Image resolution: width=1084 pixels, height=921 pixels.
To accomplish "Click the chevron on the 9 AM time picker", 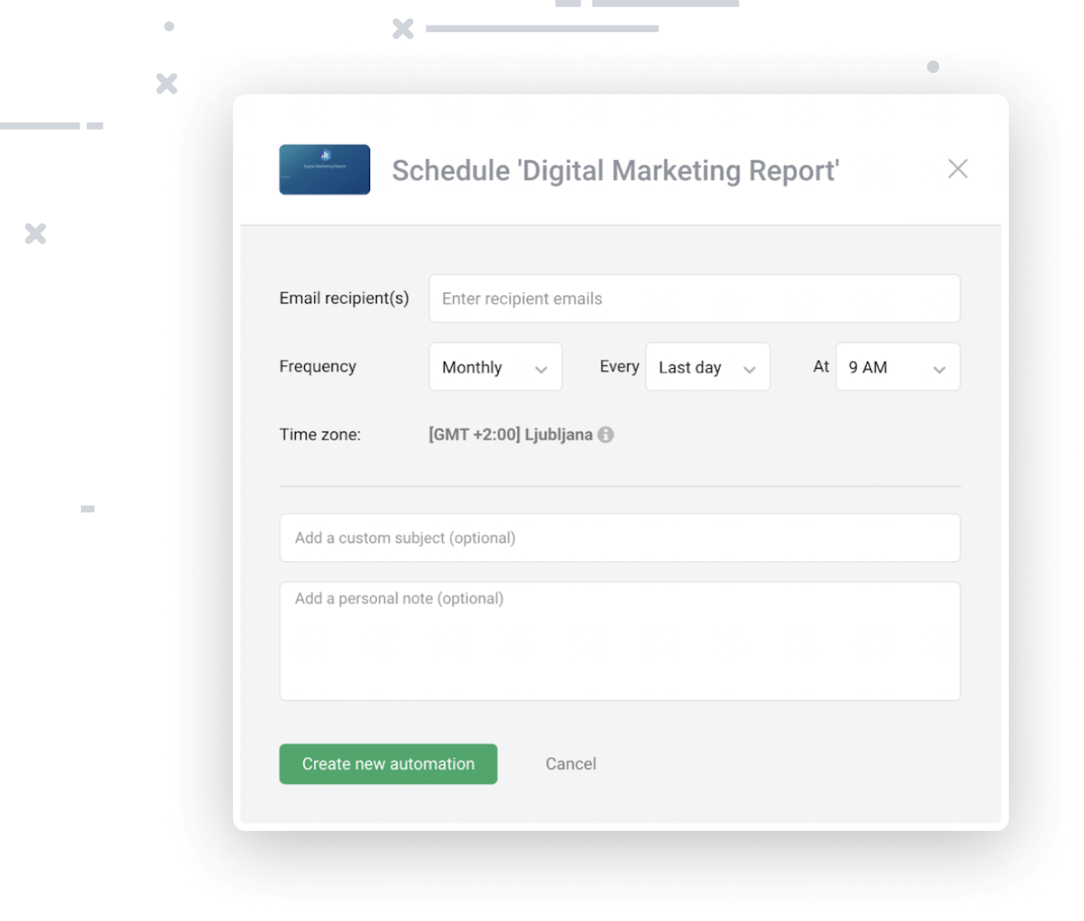I will [x=939, y=367].
